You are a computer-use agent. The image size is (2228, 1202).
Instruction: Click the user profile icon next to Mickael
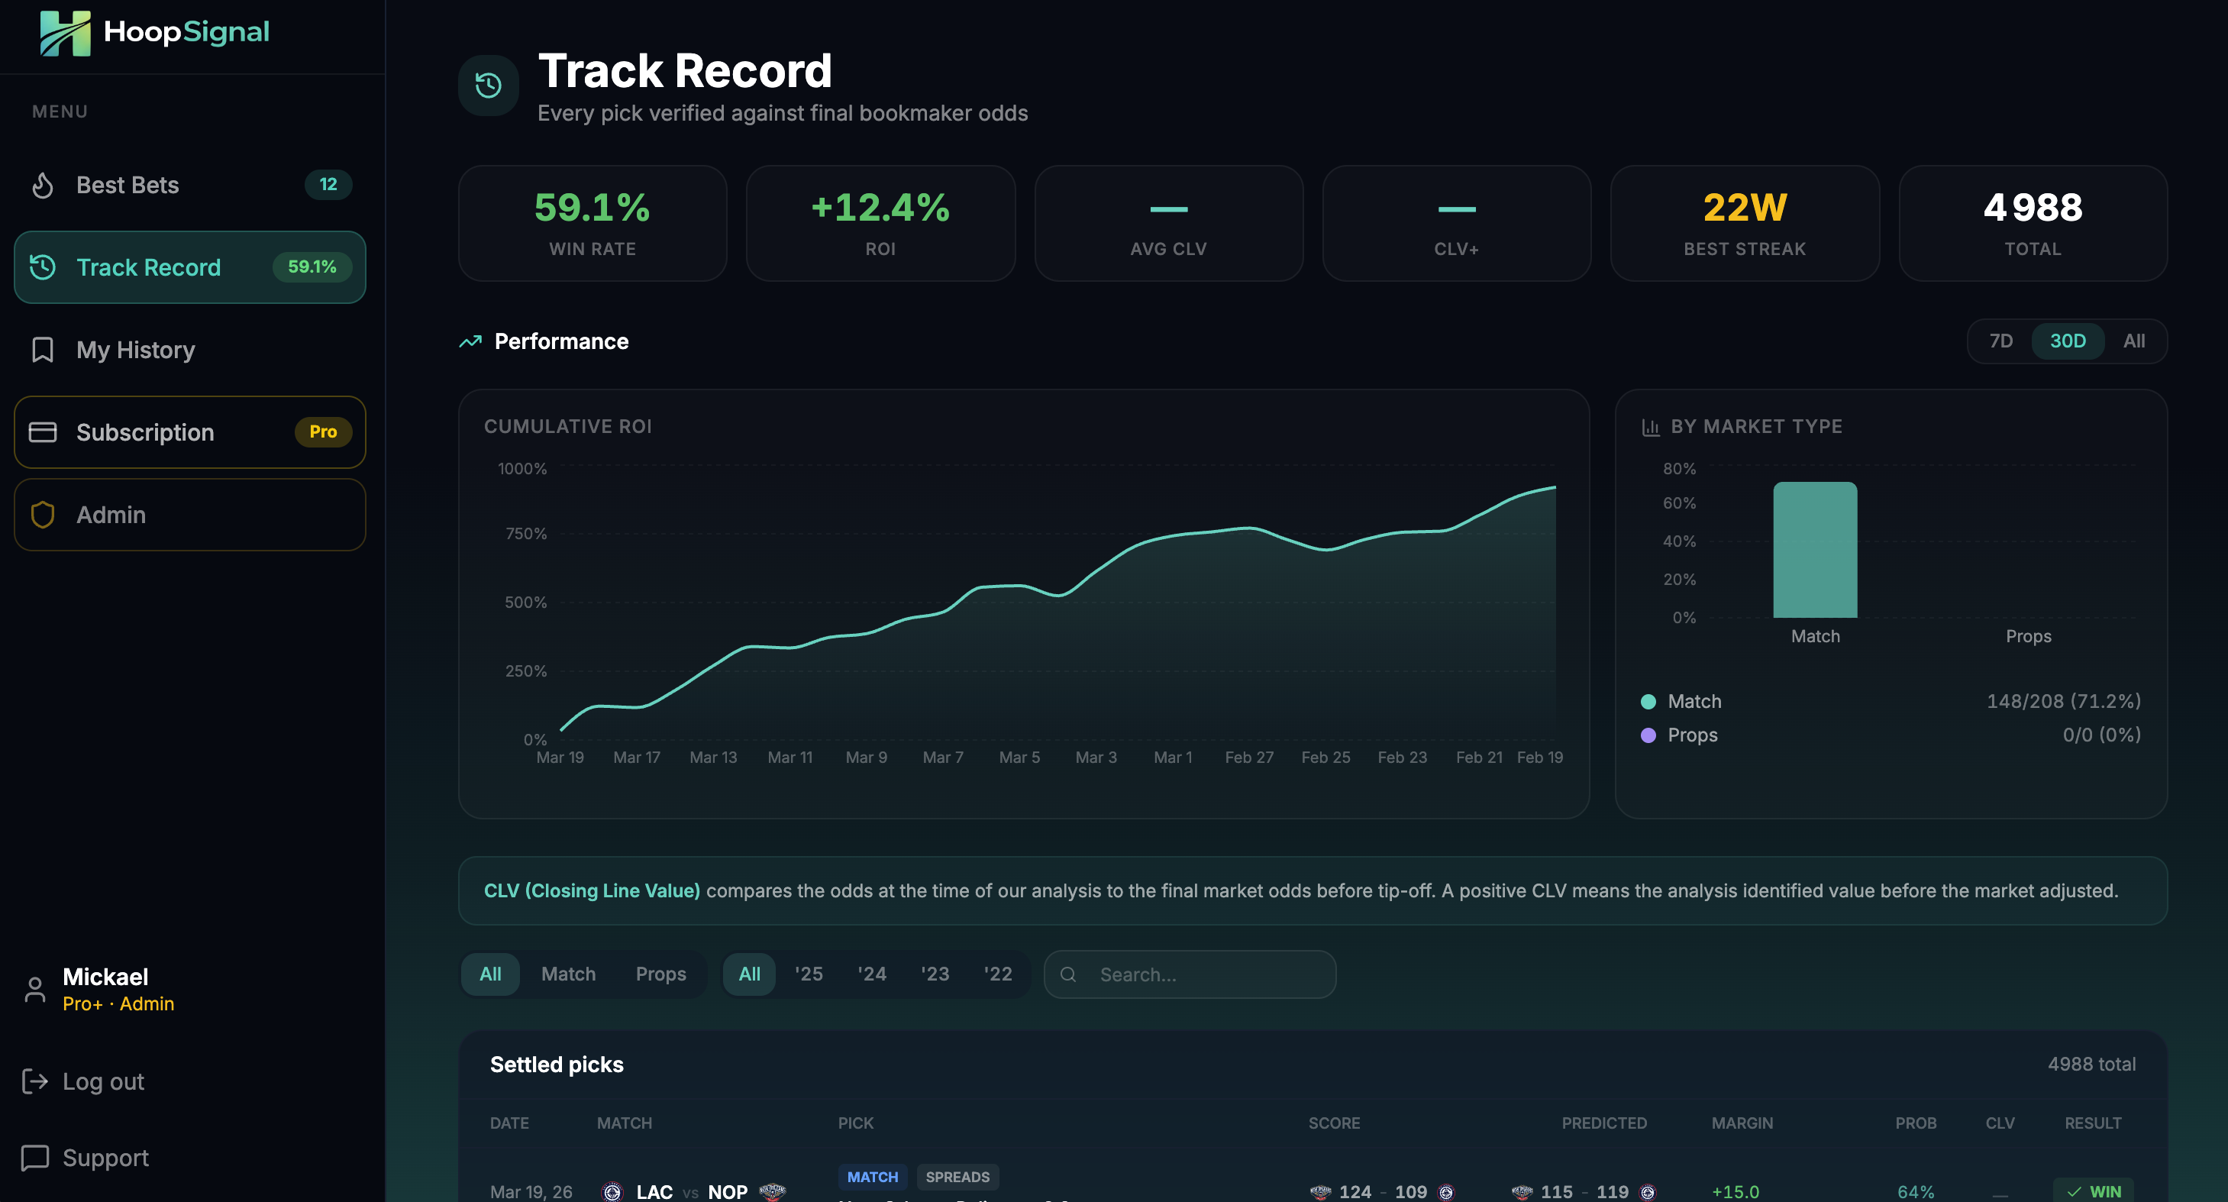point(34,990)
